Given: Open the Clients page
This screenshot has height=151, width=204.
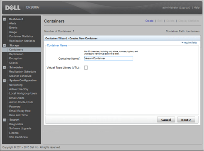Looking at the screenshot, I should click(x=13, y=63).
